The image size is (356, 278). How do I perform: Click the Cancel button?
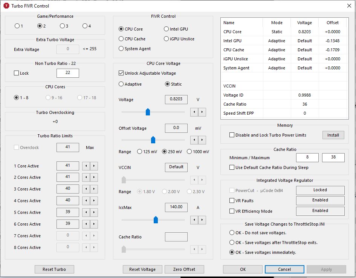tap(284, 269)
